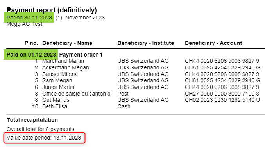Click the Beneficiary - Name column header
This screenshot has width=265, height=147.
click(x=67, y=43)
